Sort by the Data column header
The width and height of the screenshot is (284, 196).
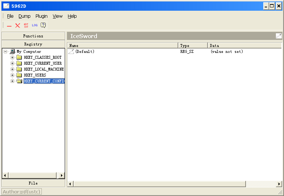click(245, 45)
